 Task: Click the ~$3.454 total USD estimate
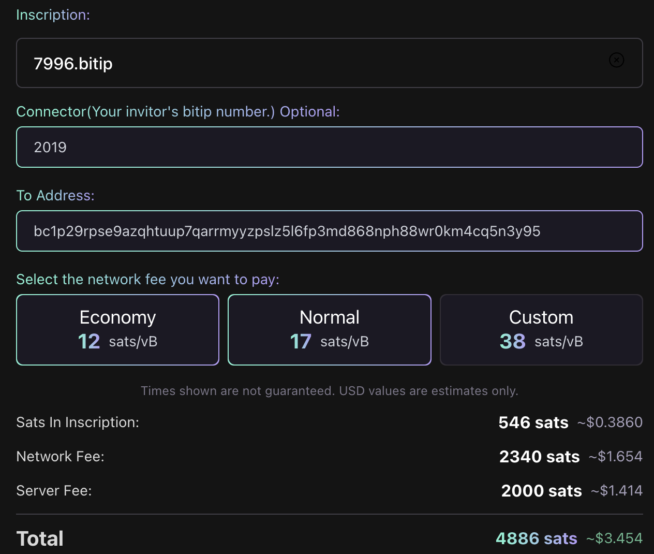(x=614, y=538)
